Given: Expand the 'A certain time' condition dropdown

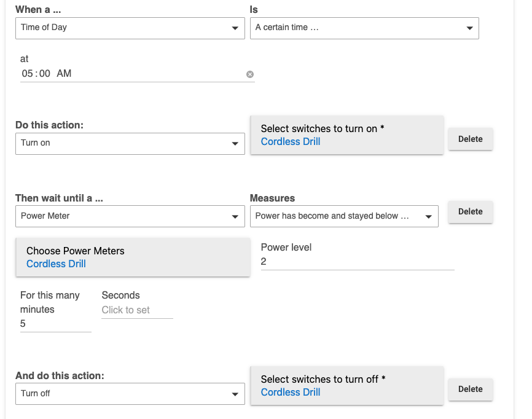Looking at the screenshot, I should (x=364, y=28).
